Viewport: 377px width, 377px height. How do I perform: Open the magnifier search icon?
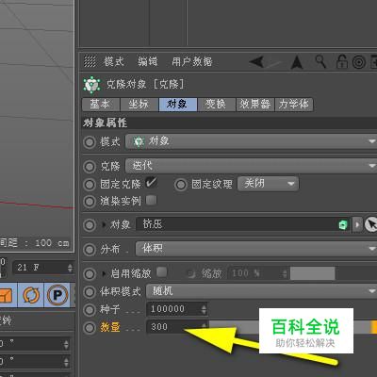tap(320, 61)
